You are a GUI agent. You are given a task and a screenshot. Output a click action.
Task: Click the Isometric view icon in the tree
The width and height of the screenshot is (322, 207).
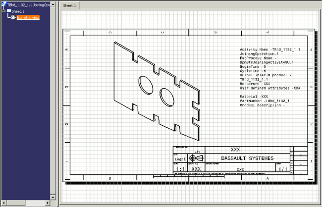13,17
